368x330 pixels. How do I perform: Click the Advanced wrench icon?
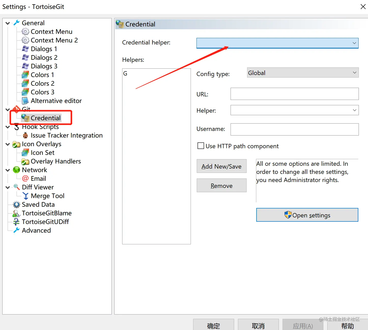click(x=17, y=230)
